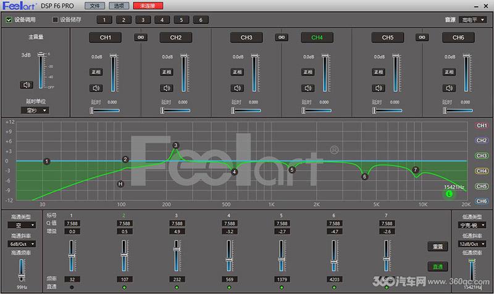Select EQ node 5 on the graph
The height and width of the screenshot is (294, 494).
tap(292, 169)
